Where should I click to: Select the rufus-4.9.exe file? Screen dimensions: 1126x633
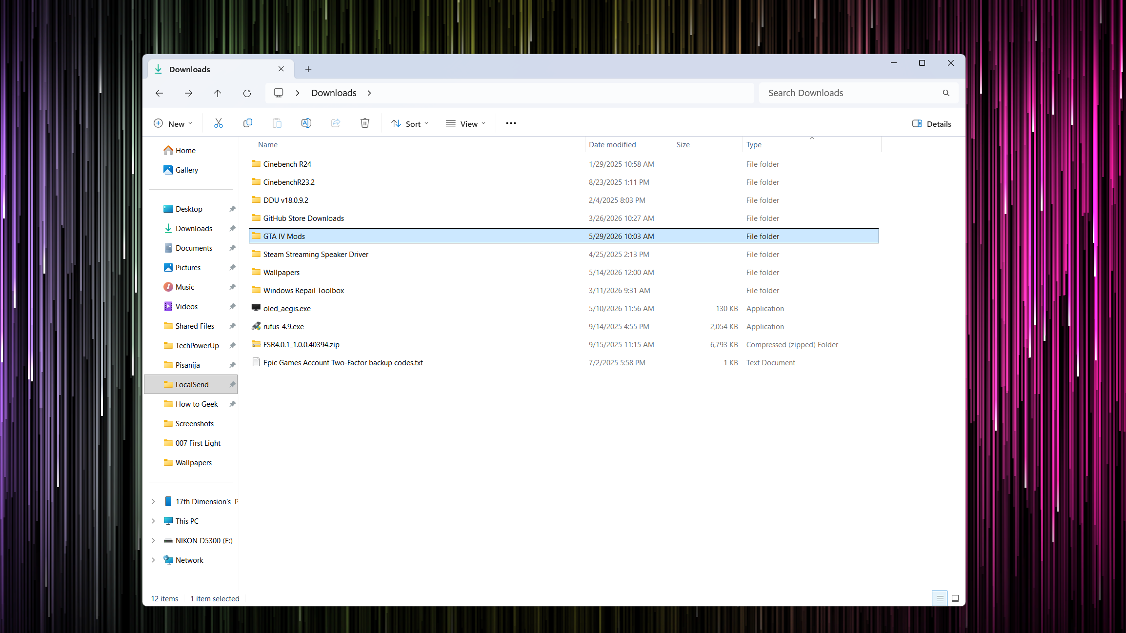coord(563,327)
